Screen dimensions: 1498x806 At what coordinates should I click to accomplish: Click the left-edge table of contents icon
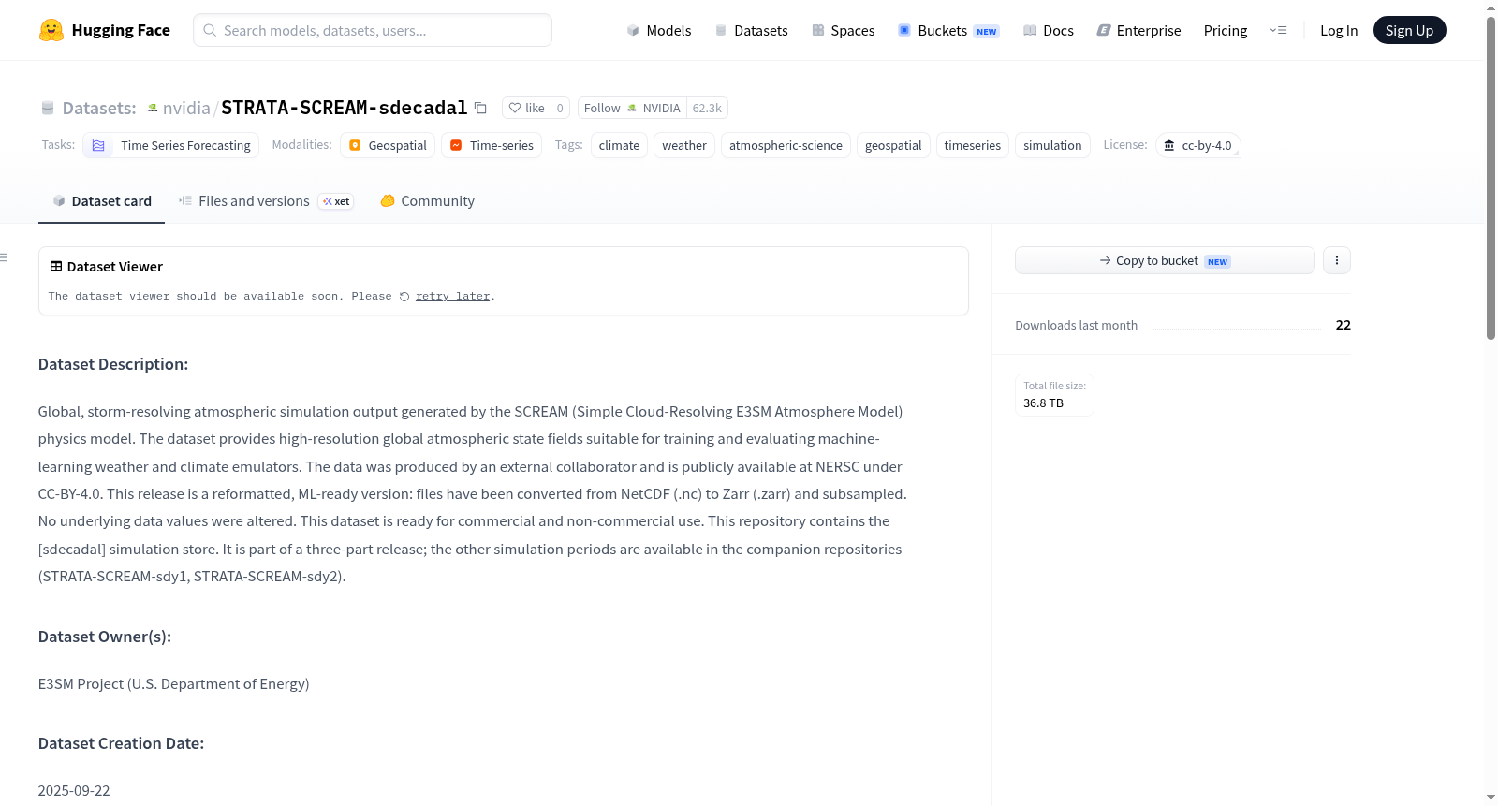[4, 257]
